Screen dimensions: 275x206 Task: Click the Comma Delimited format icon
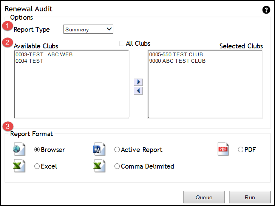pyautogui.click(x=99, y=166)
